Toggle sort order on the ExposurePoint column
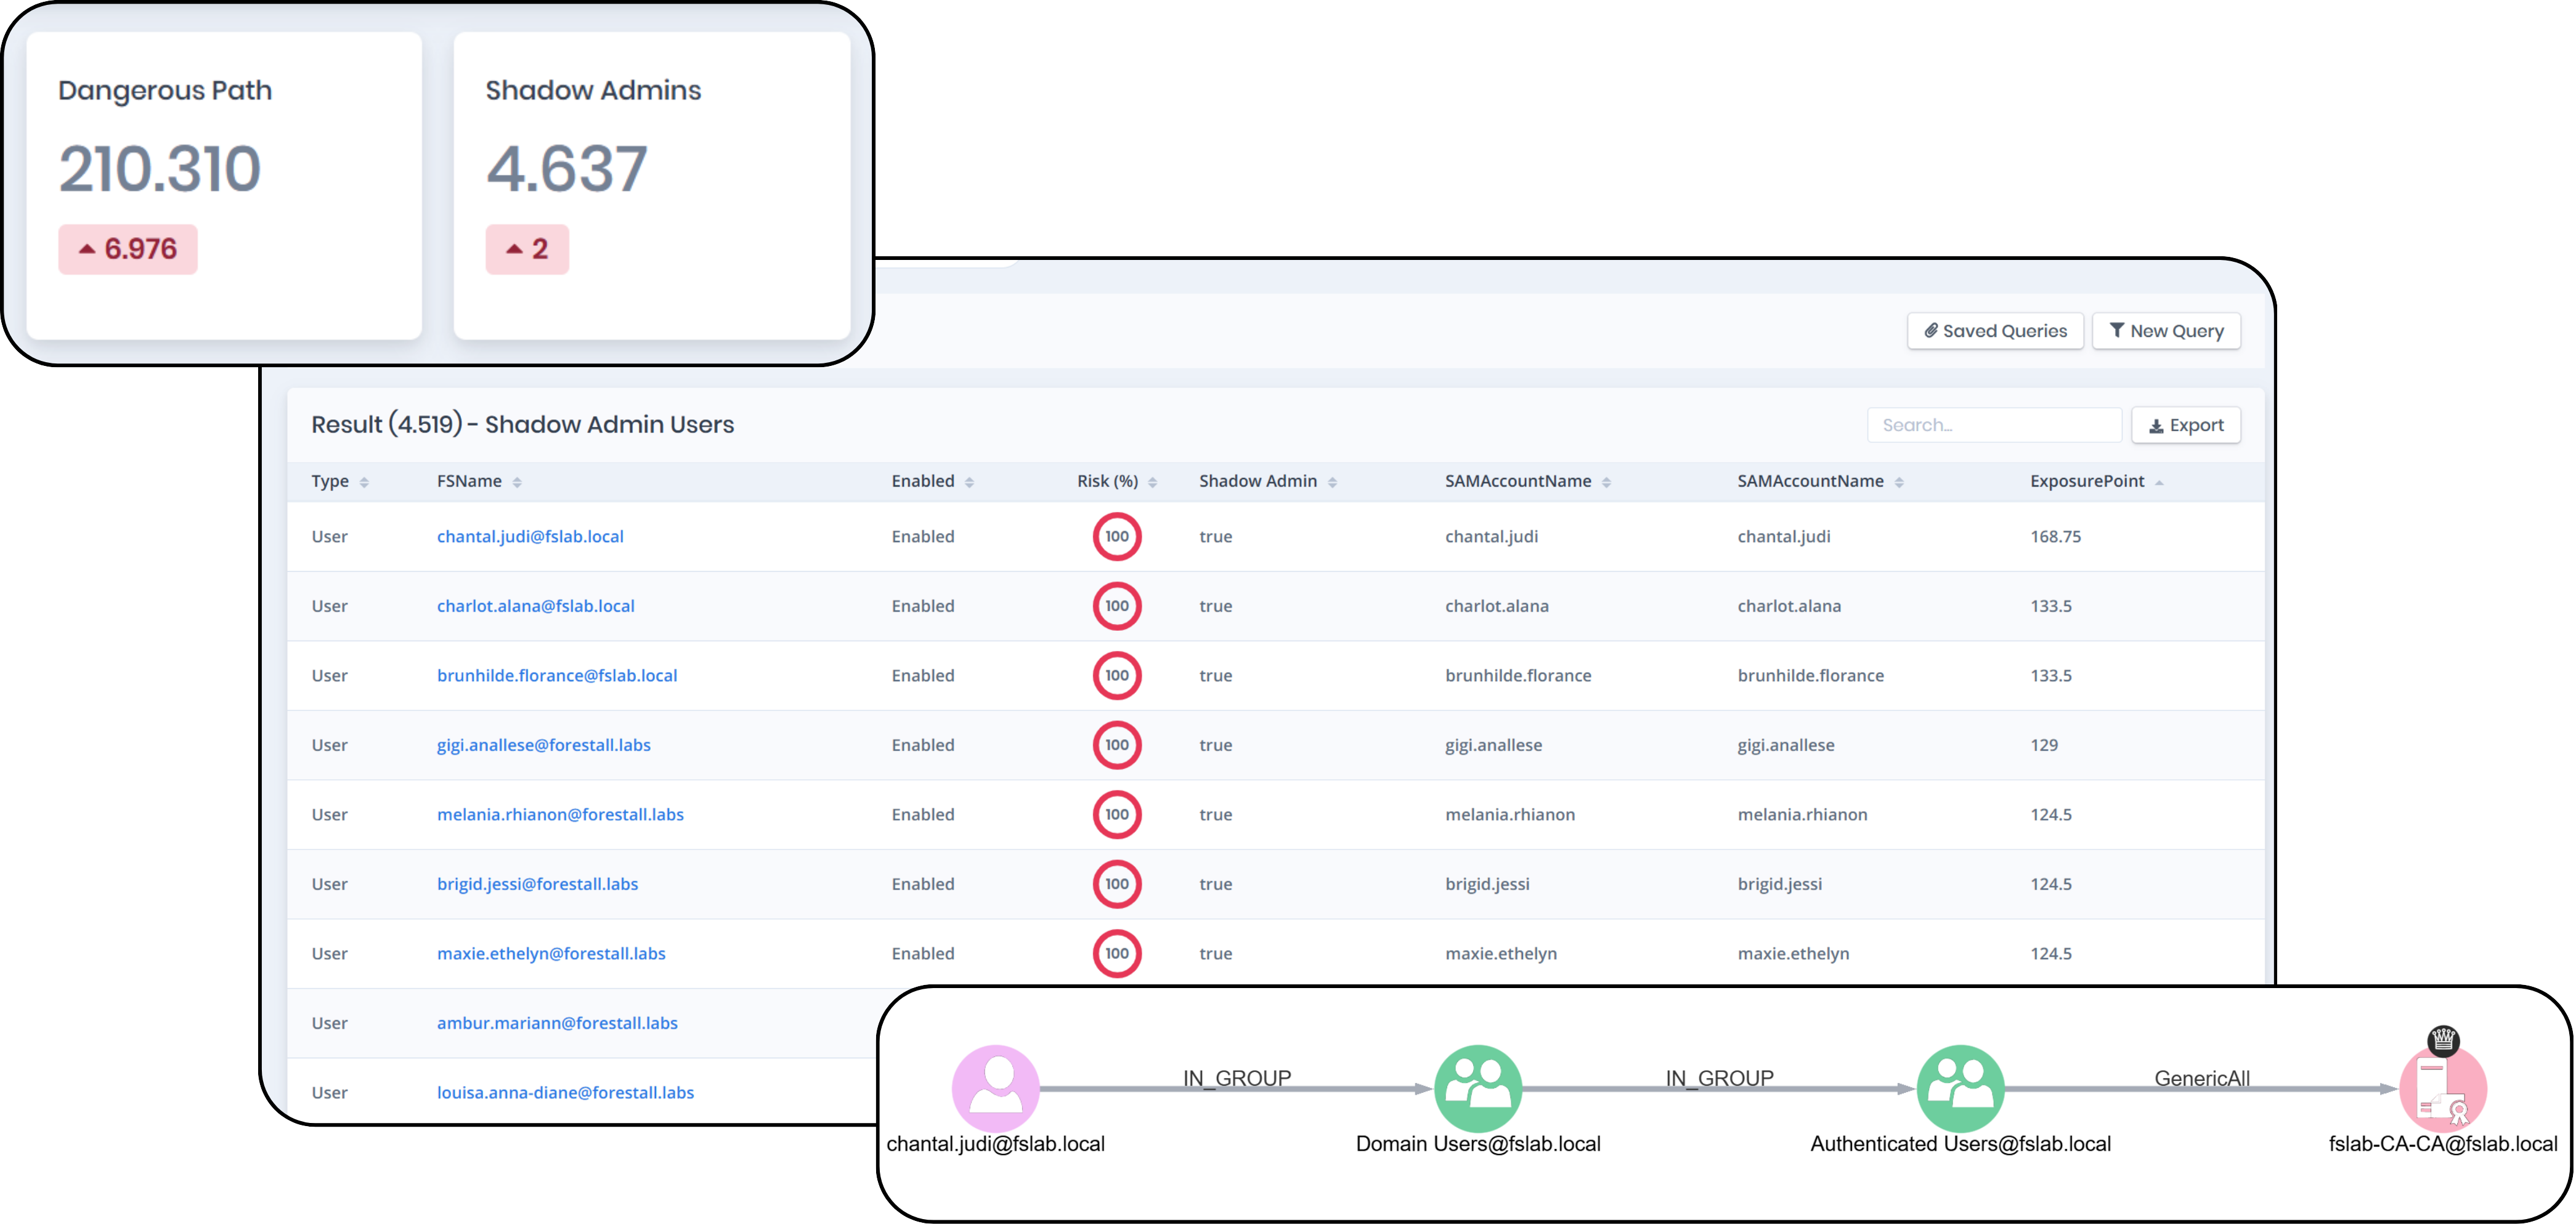The height and width of the screenshot is (1224, 2576). click(x=2160, y=481)
